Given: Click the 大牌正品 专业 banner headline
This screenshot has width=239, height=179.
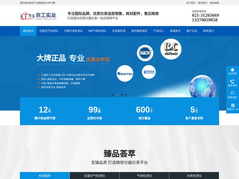Looking at the screenshot, I should click(x=60, y=58).
